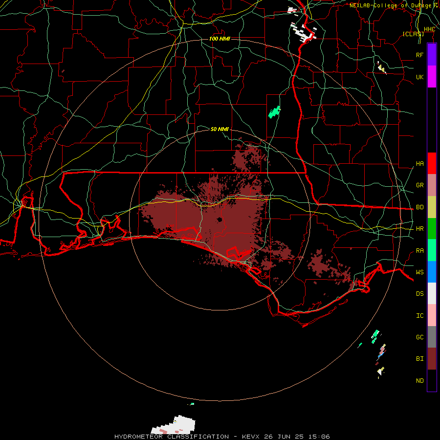Screen dimensions: 440x440
Task: Click the red HA color swatch
Action: (432, 163)
